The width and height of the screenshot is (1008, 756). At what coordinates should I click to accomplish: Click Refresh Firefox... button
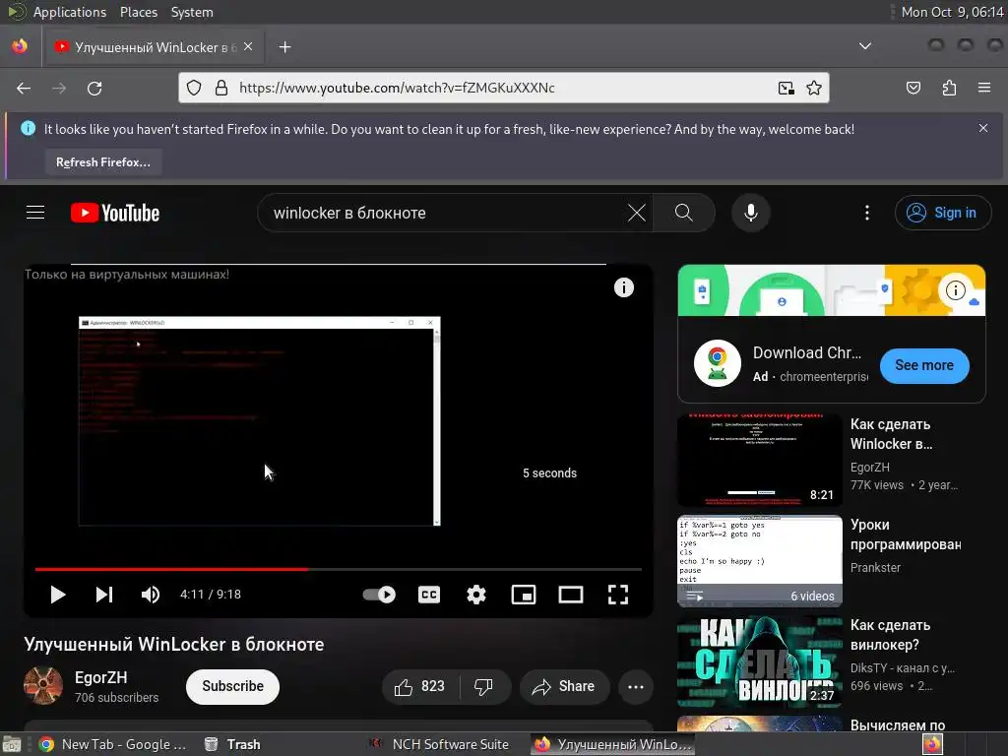102,162
